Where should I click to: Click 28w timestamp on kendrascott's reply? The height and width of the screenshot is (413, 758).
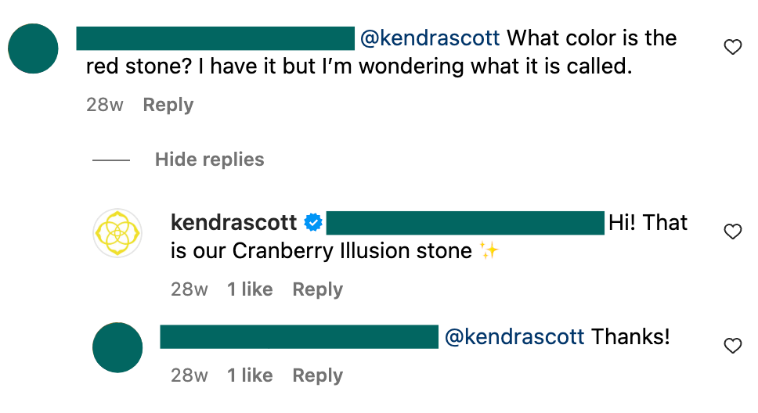189,289
